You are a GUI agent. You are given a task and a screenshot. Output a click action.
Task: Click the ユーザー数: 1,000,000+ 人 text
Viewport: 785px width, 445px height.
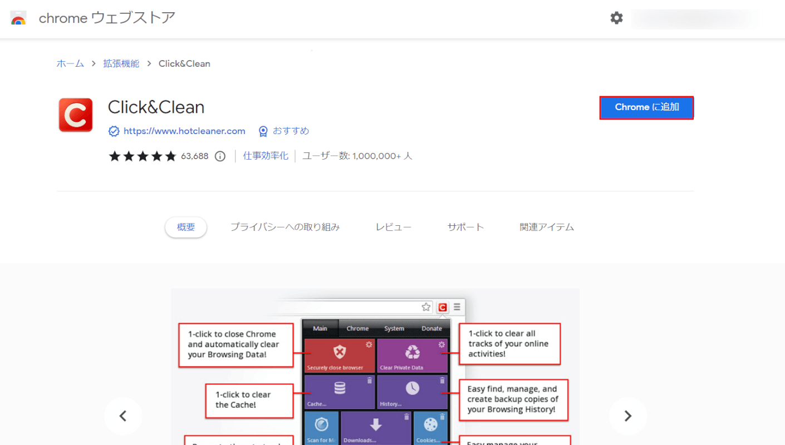click(357, 156)
